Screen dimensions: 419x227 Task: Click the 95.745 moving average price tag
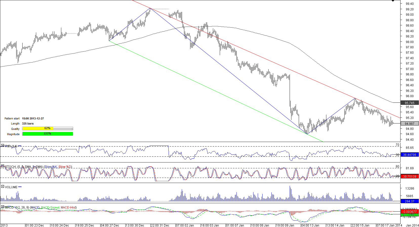pos(409,103)
